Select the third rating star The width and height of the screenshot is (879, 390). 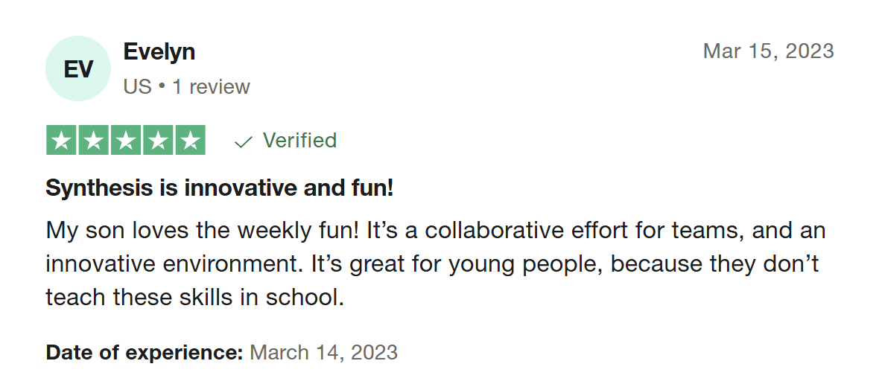(x=126, y=140)
